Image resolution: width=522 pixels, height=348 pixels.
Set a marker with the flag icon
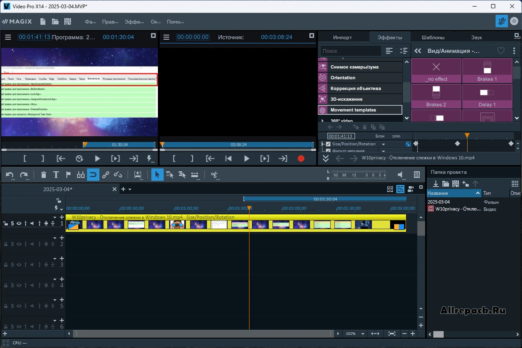click(68, 175)
